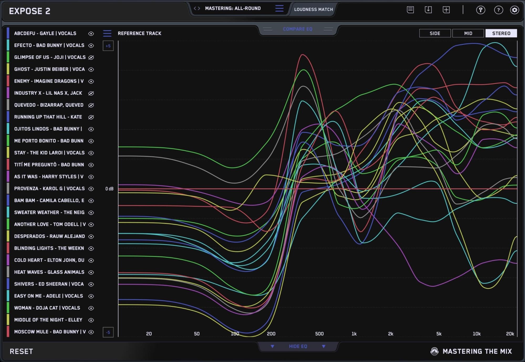Toggle eye icon for Tití Me Preguntó
This screenshot has height=362, width=525.
coord(91,165)
